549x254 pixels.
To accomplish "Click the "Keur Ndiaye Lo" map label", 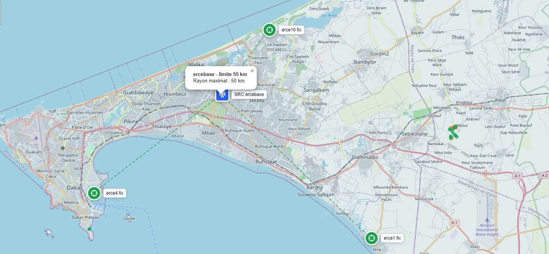I will coord(299,131).
